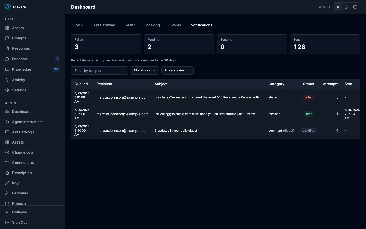The width and height of the screenshot is (366, 229).
Task: Click the sent status badge
Action: [x=308, y=114]
